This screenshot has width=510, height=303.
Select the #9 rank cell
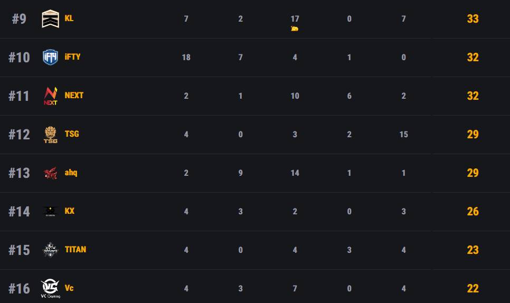pyautogui.click(x=19, y=19)
